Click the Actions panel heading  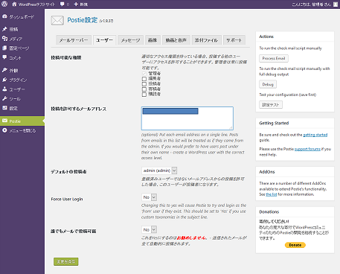[x=266, y=36]
